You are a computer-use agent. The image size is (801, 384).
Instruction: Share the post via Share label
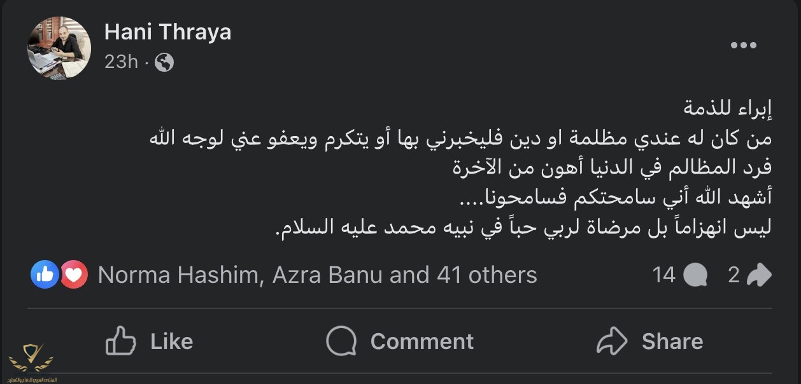pyautogui.click(x=672, y=341)
